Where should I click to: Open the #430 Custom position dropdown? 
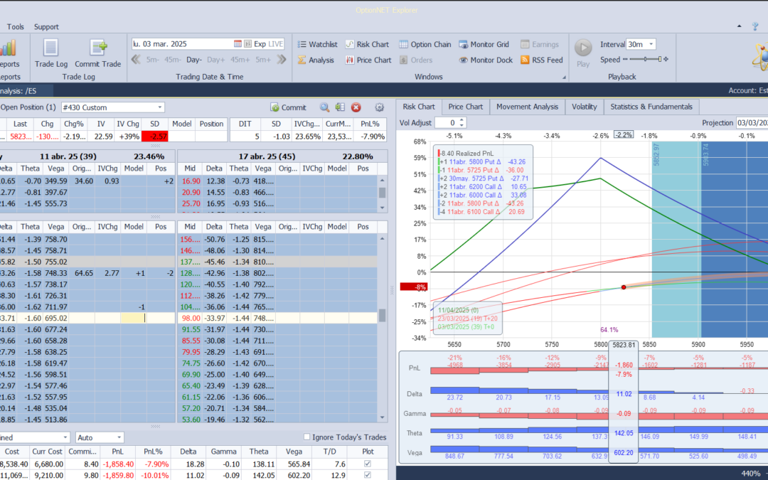click(x=160, y=107)
